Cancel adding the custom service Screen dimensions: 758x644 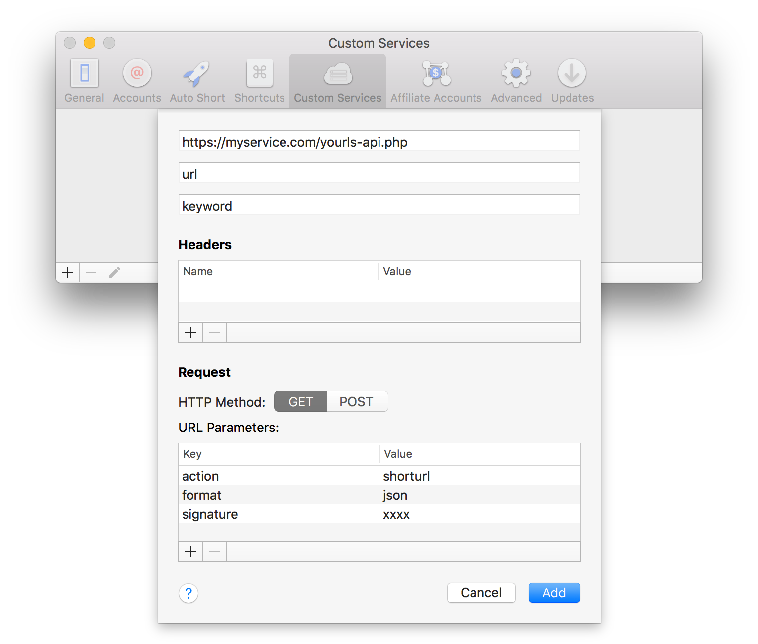[480, 592]
